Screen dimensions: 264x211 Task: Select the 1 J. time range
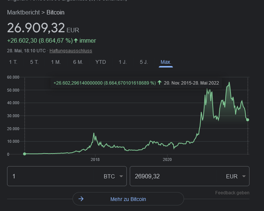[x=123, y=62]
